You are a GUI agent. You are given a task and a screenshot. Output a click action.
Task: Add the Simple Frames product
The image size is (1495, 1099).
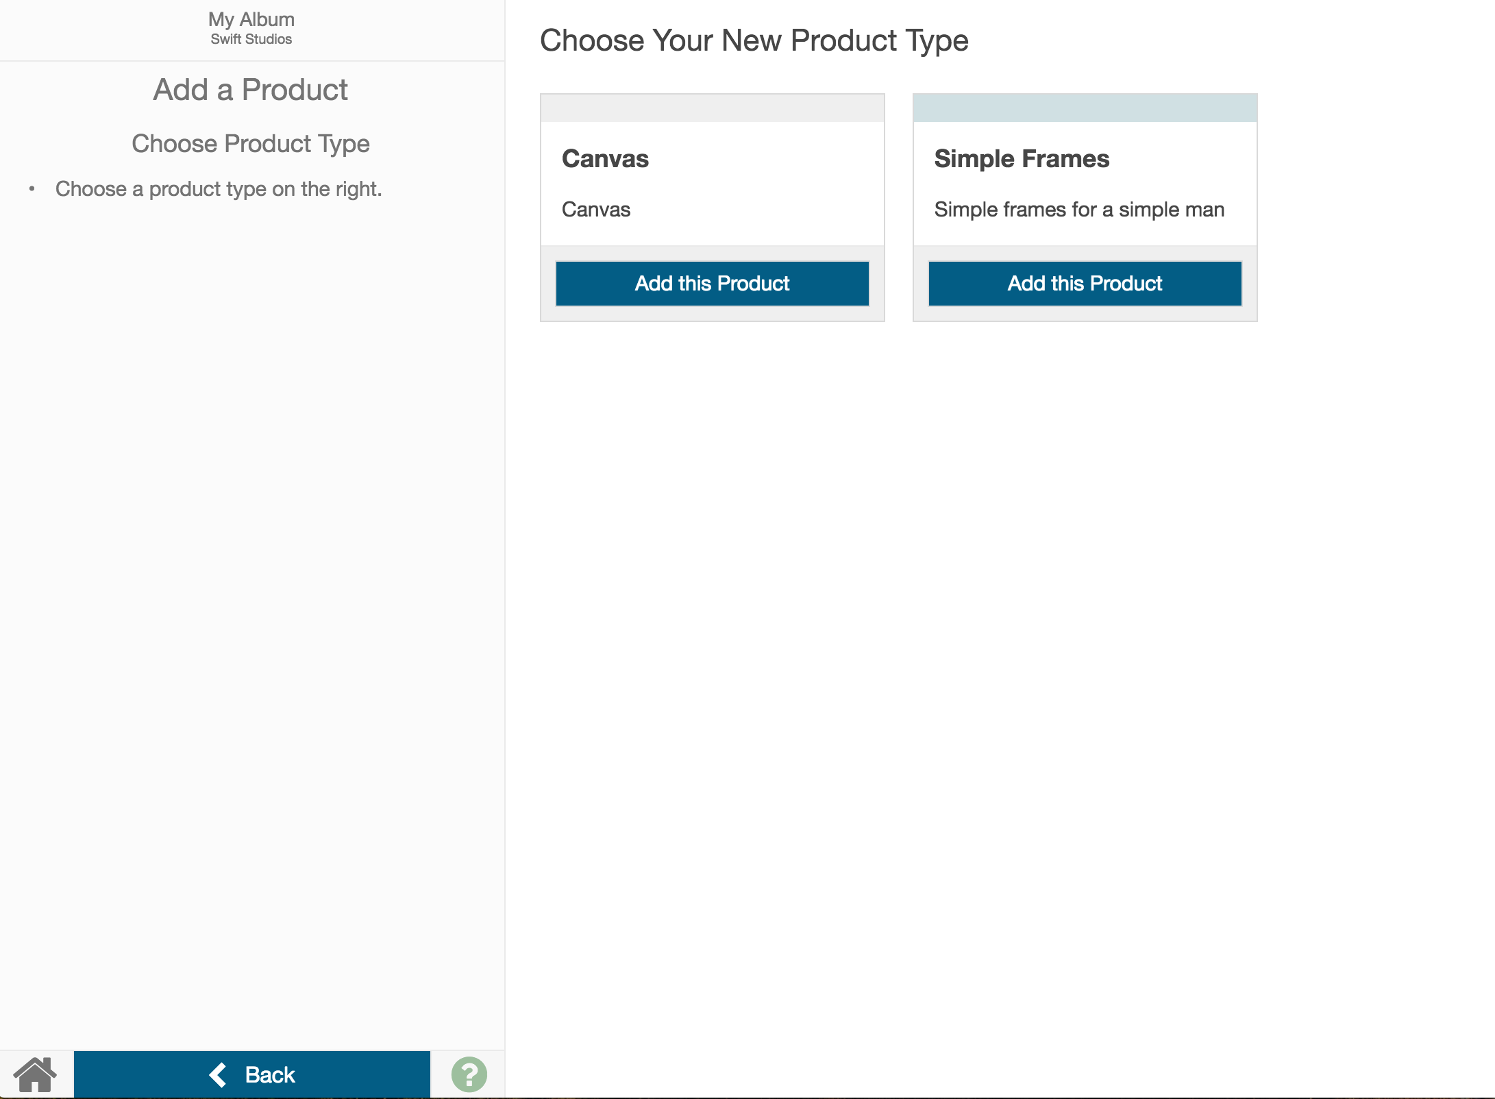pyautogui.click(x=1085, y=283)
